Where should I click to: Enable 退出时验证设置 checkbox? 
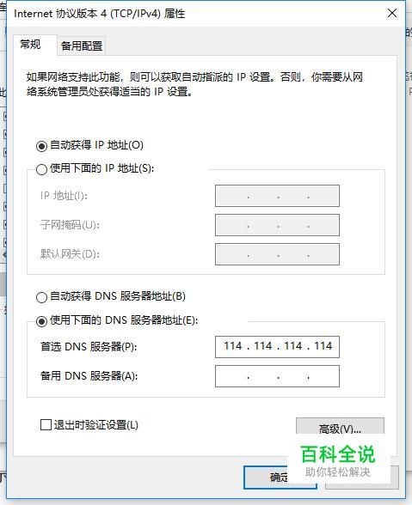(46, 425)
